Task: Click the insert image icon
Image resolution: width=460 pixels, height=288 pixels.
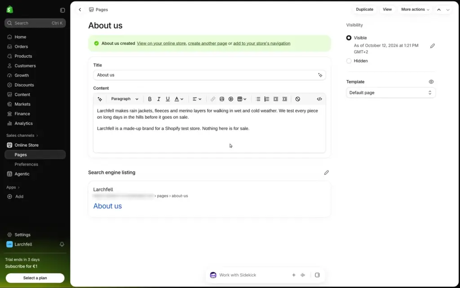Action: pyautogui.click(x=222, y=99)
